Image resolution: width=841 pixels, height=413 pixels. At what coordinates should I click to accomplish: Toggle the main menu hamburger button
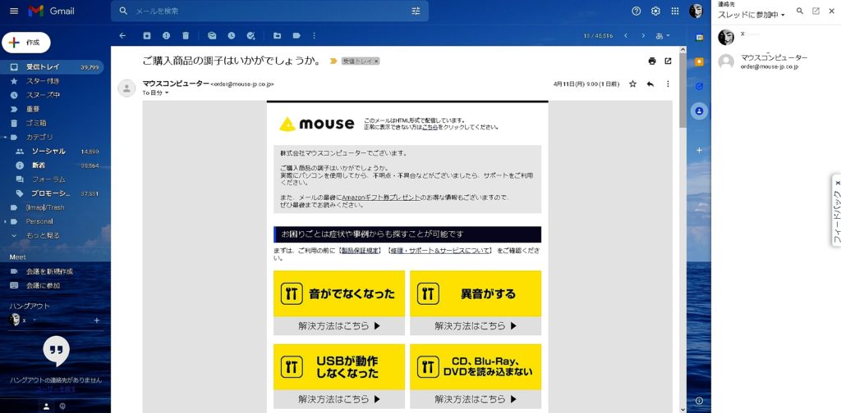(x=14, y=11)
